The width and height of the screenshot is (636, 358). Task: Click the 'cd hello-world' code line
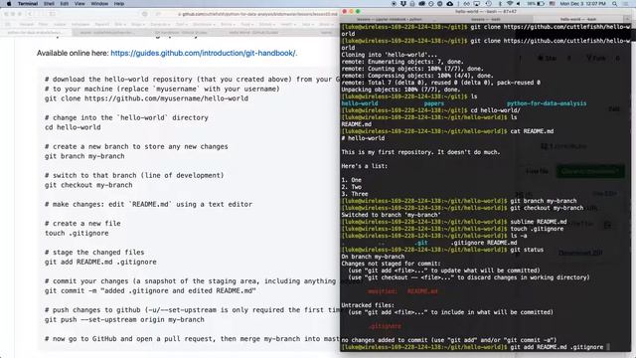[73, 127]
